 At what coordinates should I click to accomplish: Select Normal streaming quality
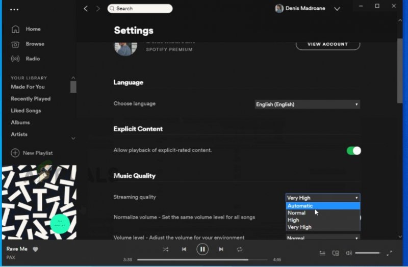323,213
